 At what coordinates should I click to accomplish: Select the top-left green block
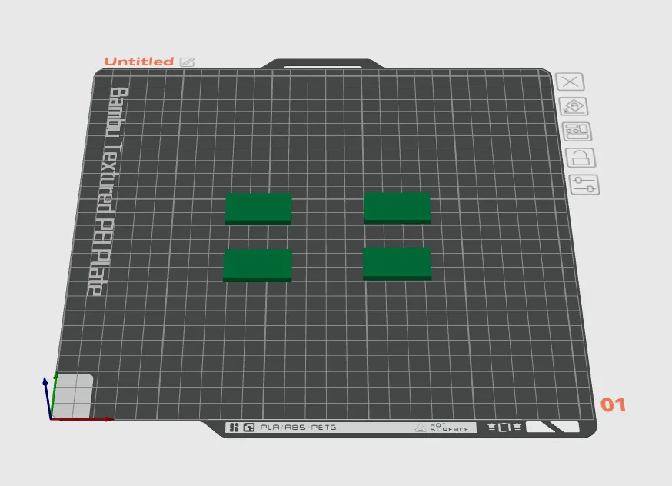click(258, 208)
